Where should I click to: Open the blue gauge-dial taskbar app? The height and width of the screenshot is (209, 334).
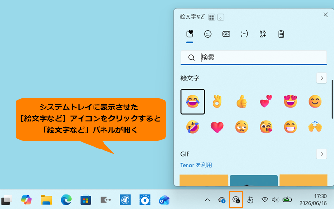(x=145, y=200)
